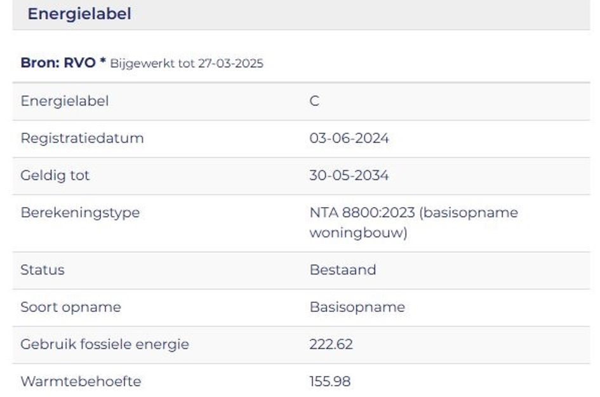The image size is (600, 397).
Task: Click the Gebruik fossiele energie label
Action: tap(105, 344)
